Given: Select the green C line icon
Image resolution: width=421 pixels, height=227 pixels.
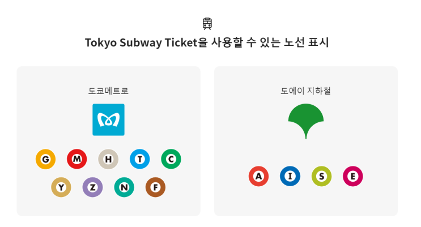Looking at the screenshot, I should (x=171, y=159).
